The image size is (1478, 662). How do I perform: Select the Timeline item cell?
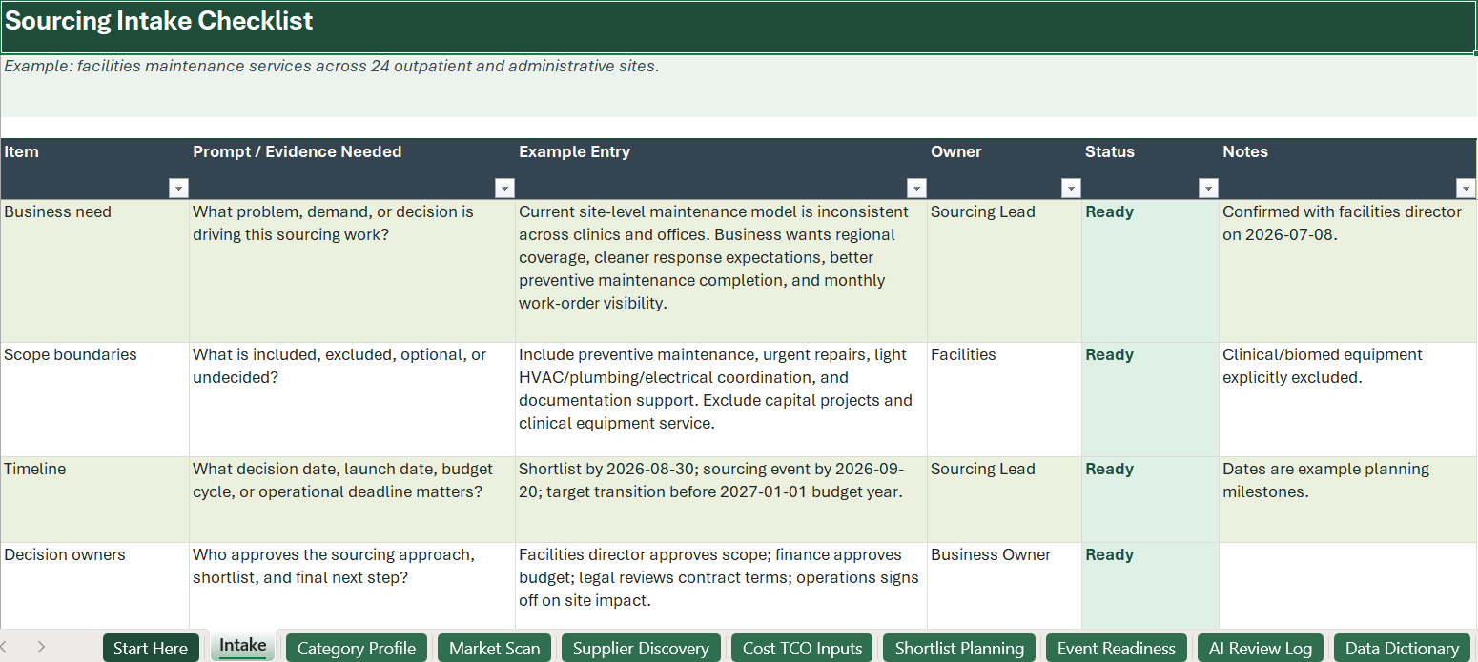(94, 499)
